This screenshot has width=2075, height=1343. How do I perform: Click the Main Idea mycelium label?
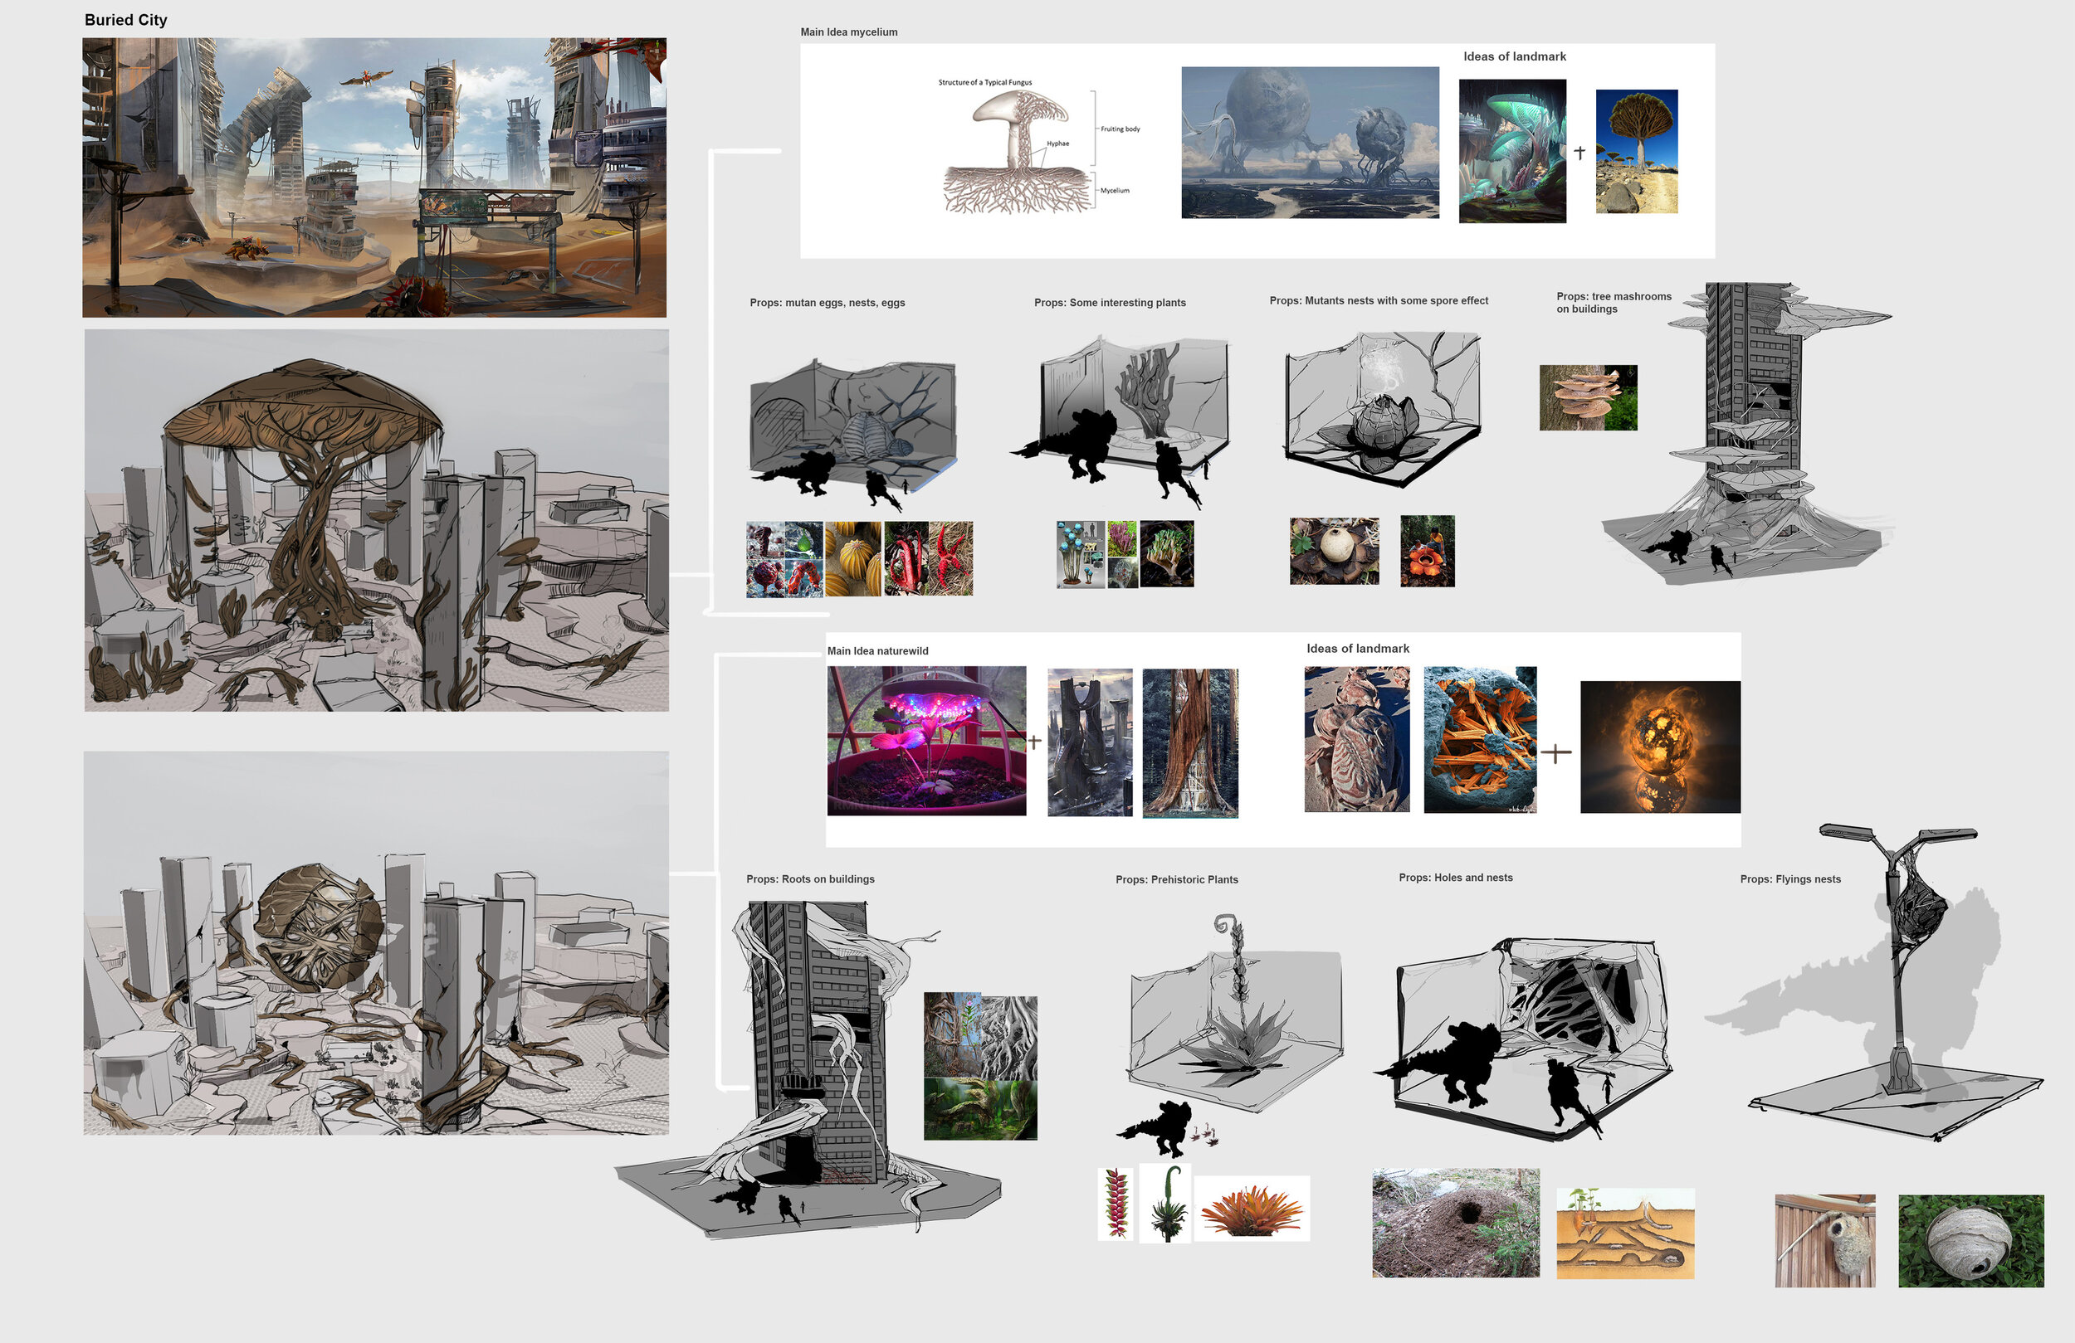[848, 32]
